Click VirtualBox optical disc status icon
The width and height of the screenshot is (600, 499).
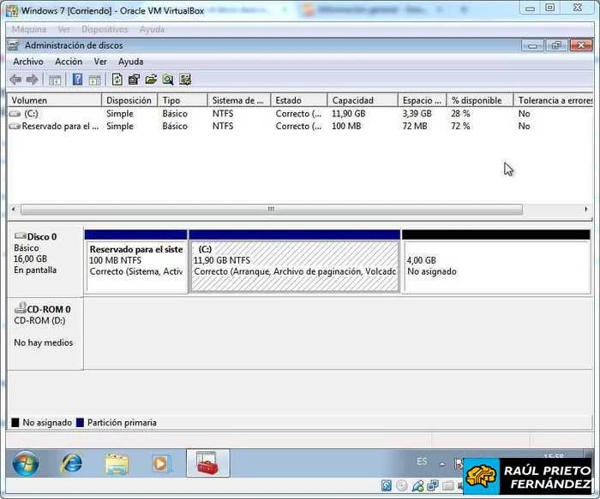(402, 485)
